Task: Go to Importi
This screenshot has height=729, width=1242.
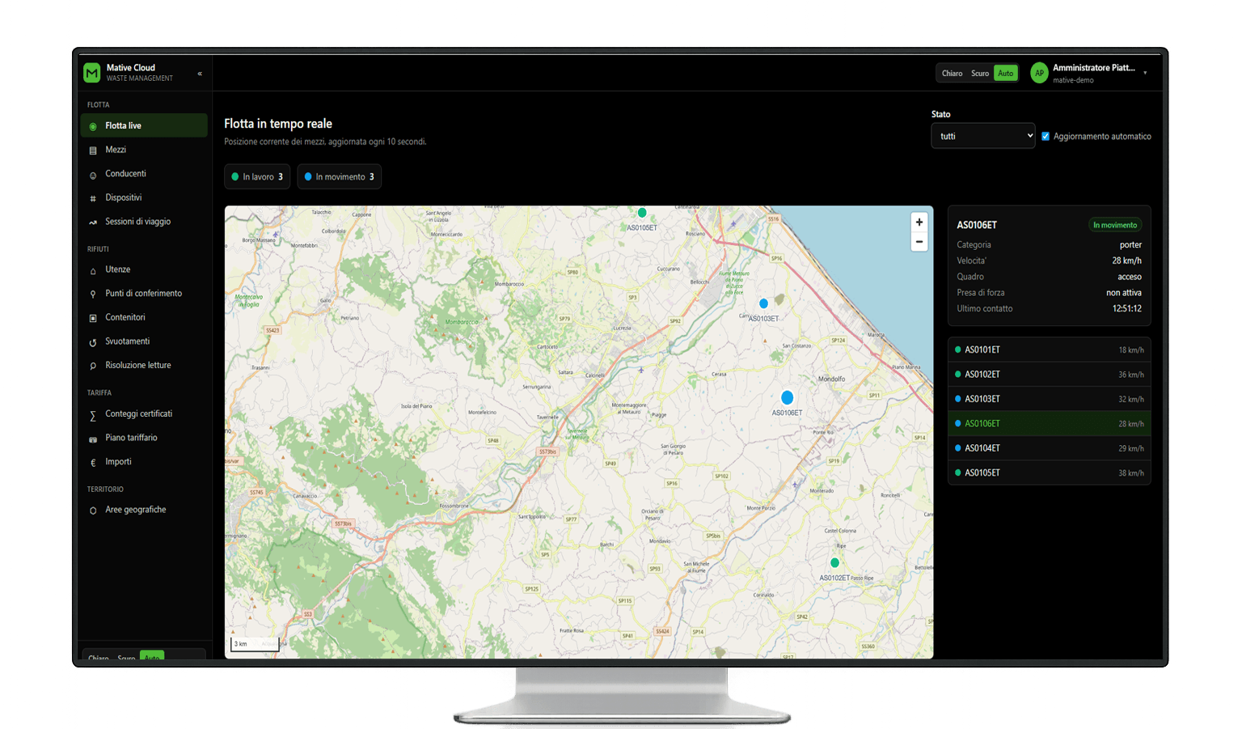Action: click(x=144, y=461)
